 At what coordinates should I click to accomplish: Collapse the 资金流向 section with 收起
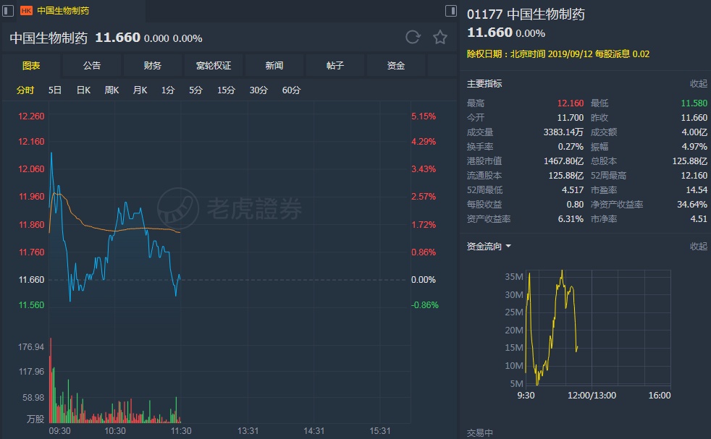pyautogui.click(x=698, y=247)
